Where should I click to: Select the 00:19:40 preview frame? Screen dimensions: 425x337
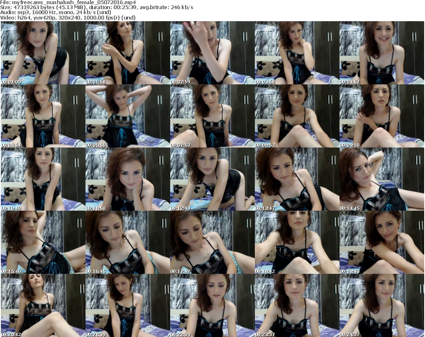[x=382, y=242]
